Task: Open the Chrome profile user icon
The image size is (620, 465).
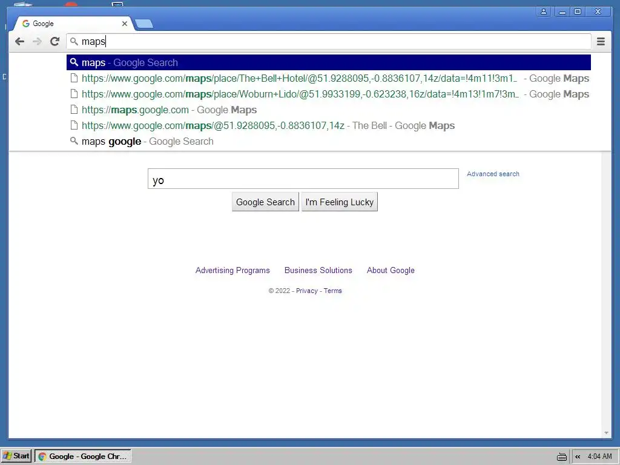Action: (x=544, y=12)
